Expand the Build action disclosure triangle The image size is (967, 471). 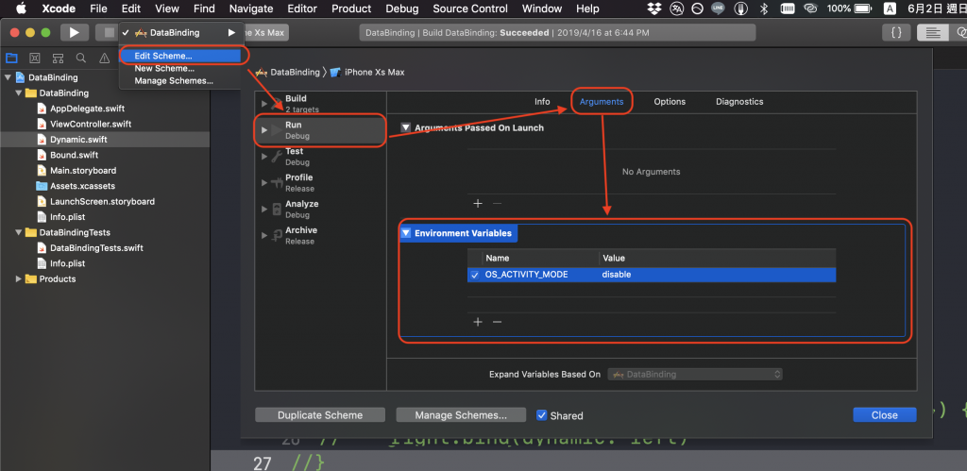264,104
